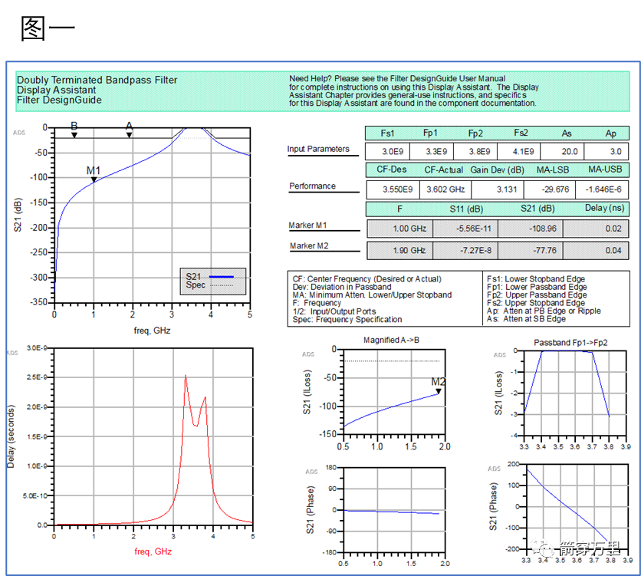Click the As column header

[567, 133]
